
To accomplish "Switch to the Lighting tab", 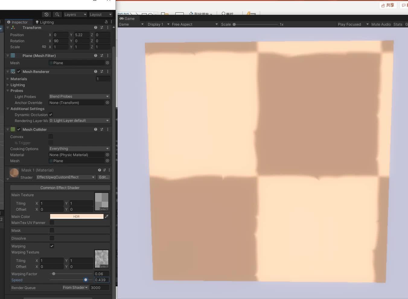I will pos(44,22).
